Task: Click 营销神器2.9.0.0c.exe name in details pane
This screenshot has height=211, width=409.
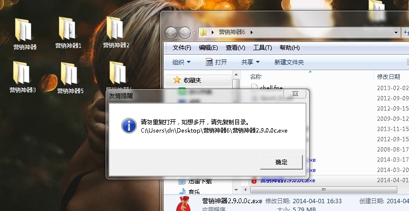Action: click(232, 201)
